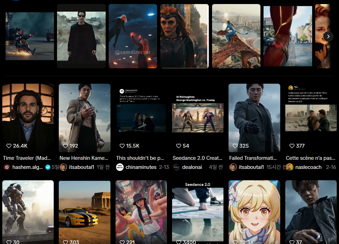Like the Time Traveler video via its heart icon
Viewport: 339px width, 244px height.
coord(9,146)
